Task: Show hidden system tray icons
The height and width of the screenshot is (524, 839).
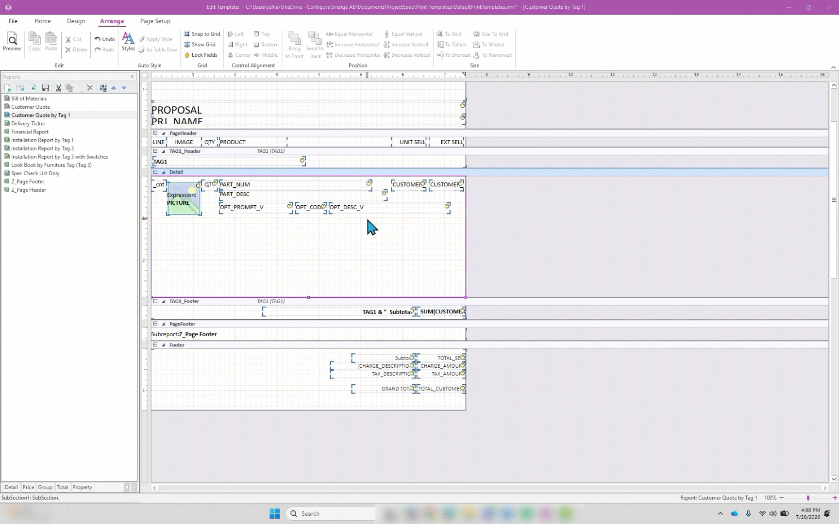Action: pos(721,513)
